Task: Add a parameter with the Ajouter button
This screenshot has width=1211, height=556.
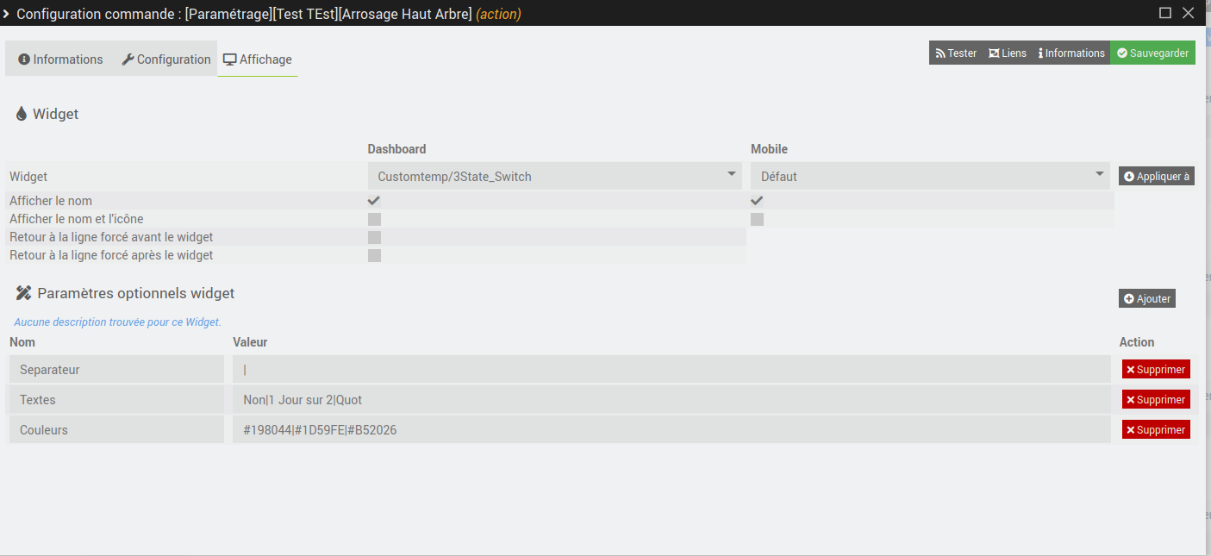Action: click(x=1147, y=298)
